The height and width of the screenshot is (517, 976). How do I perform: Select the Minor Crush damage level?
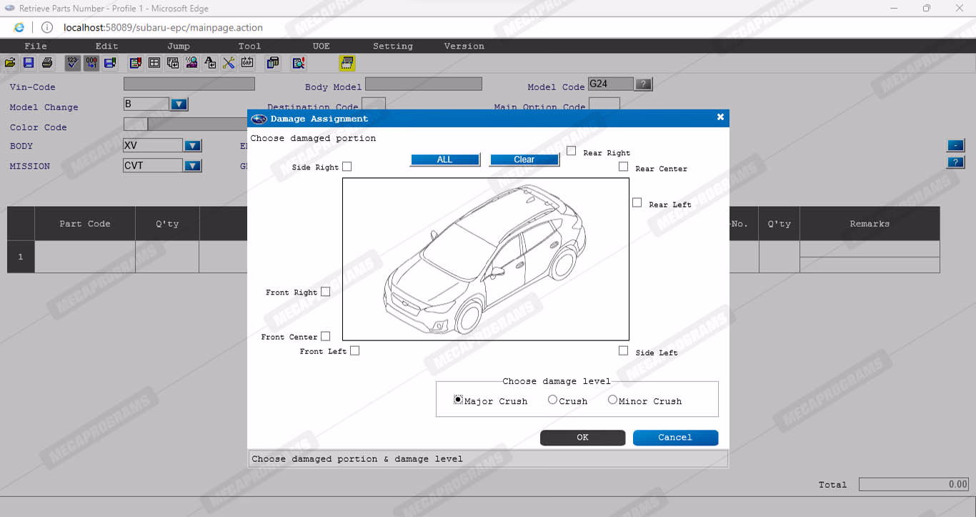click(x=612, y=400)
